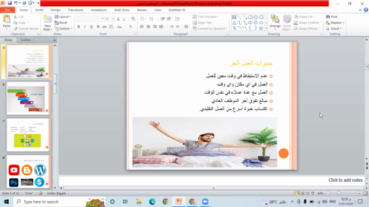
Task: Choose the star shape in gallery
Action: [x=261, y=28]
